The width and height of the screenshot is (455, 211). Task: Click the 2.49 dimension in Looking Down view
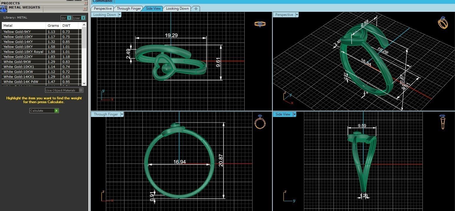click(x=128, y=53)
